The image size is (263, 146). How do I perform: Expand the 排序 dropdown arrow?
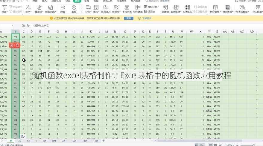point(31,12)
